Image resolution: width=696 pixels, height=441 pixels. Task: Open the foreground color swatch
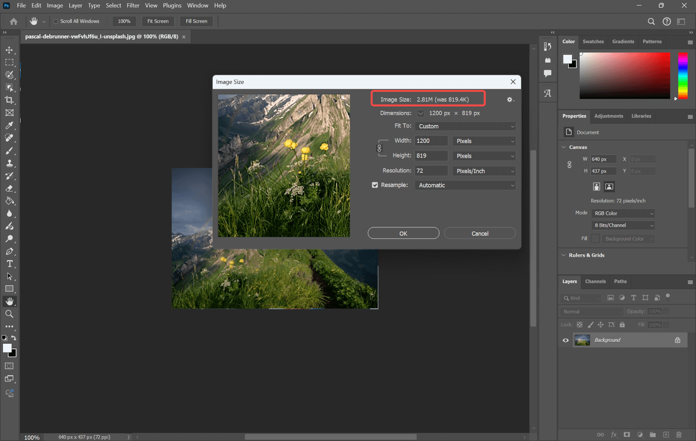[7, 348]
